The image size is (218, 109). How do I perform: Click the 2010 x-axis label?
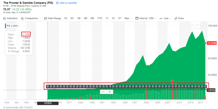click(179, 102)
